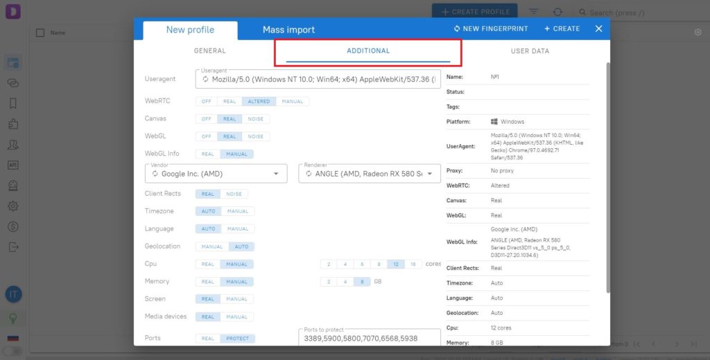This screenshot has width=710, height=360.
Task: Click the logout icon in the sidebar
Action: pyautogui.click(x=13, y=247)
